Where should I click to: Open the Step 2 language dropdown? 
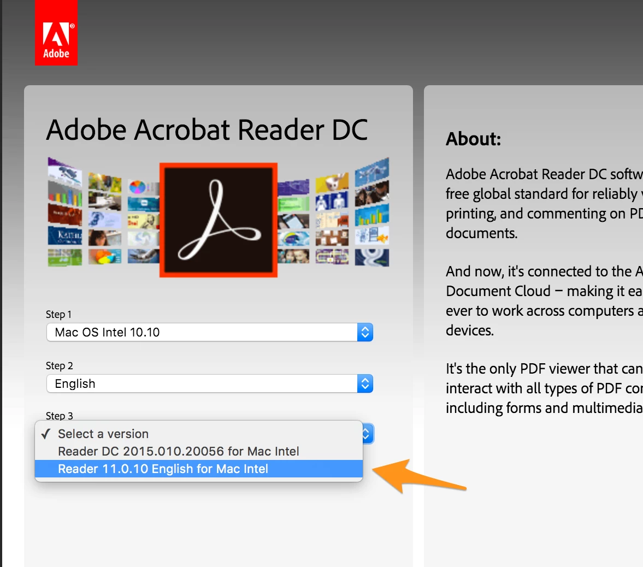210,383
